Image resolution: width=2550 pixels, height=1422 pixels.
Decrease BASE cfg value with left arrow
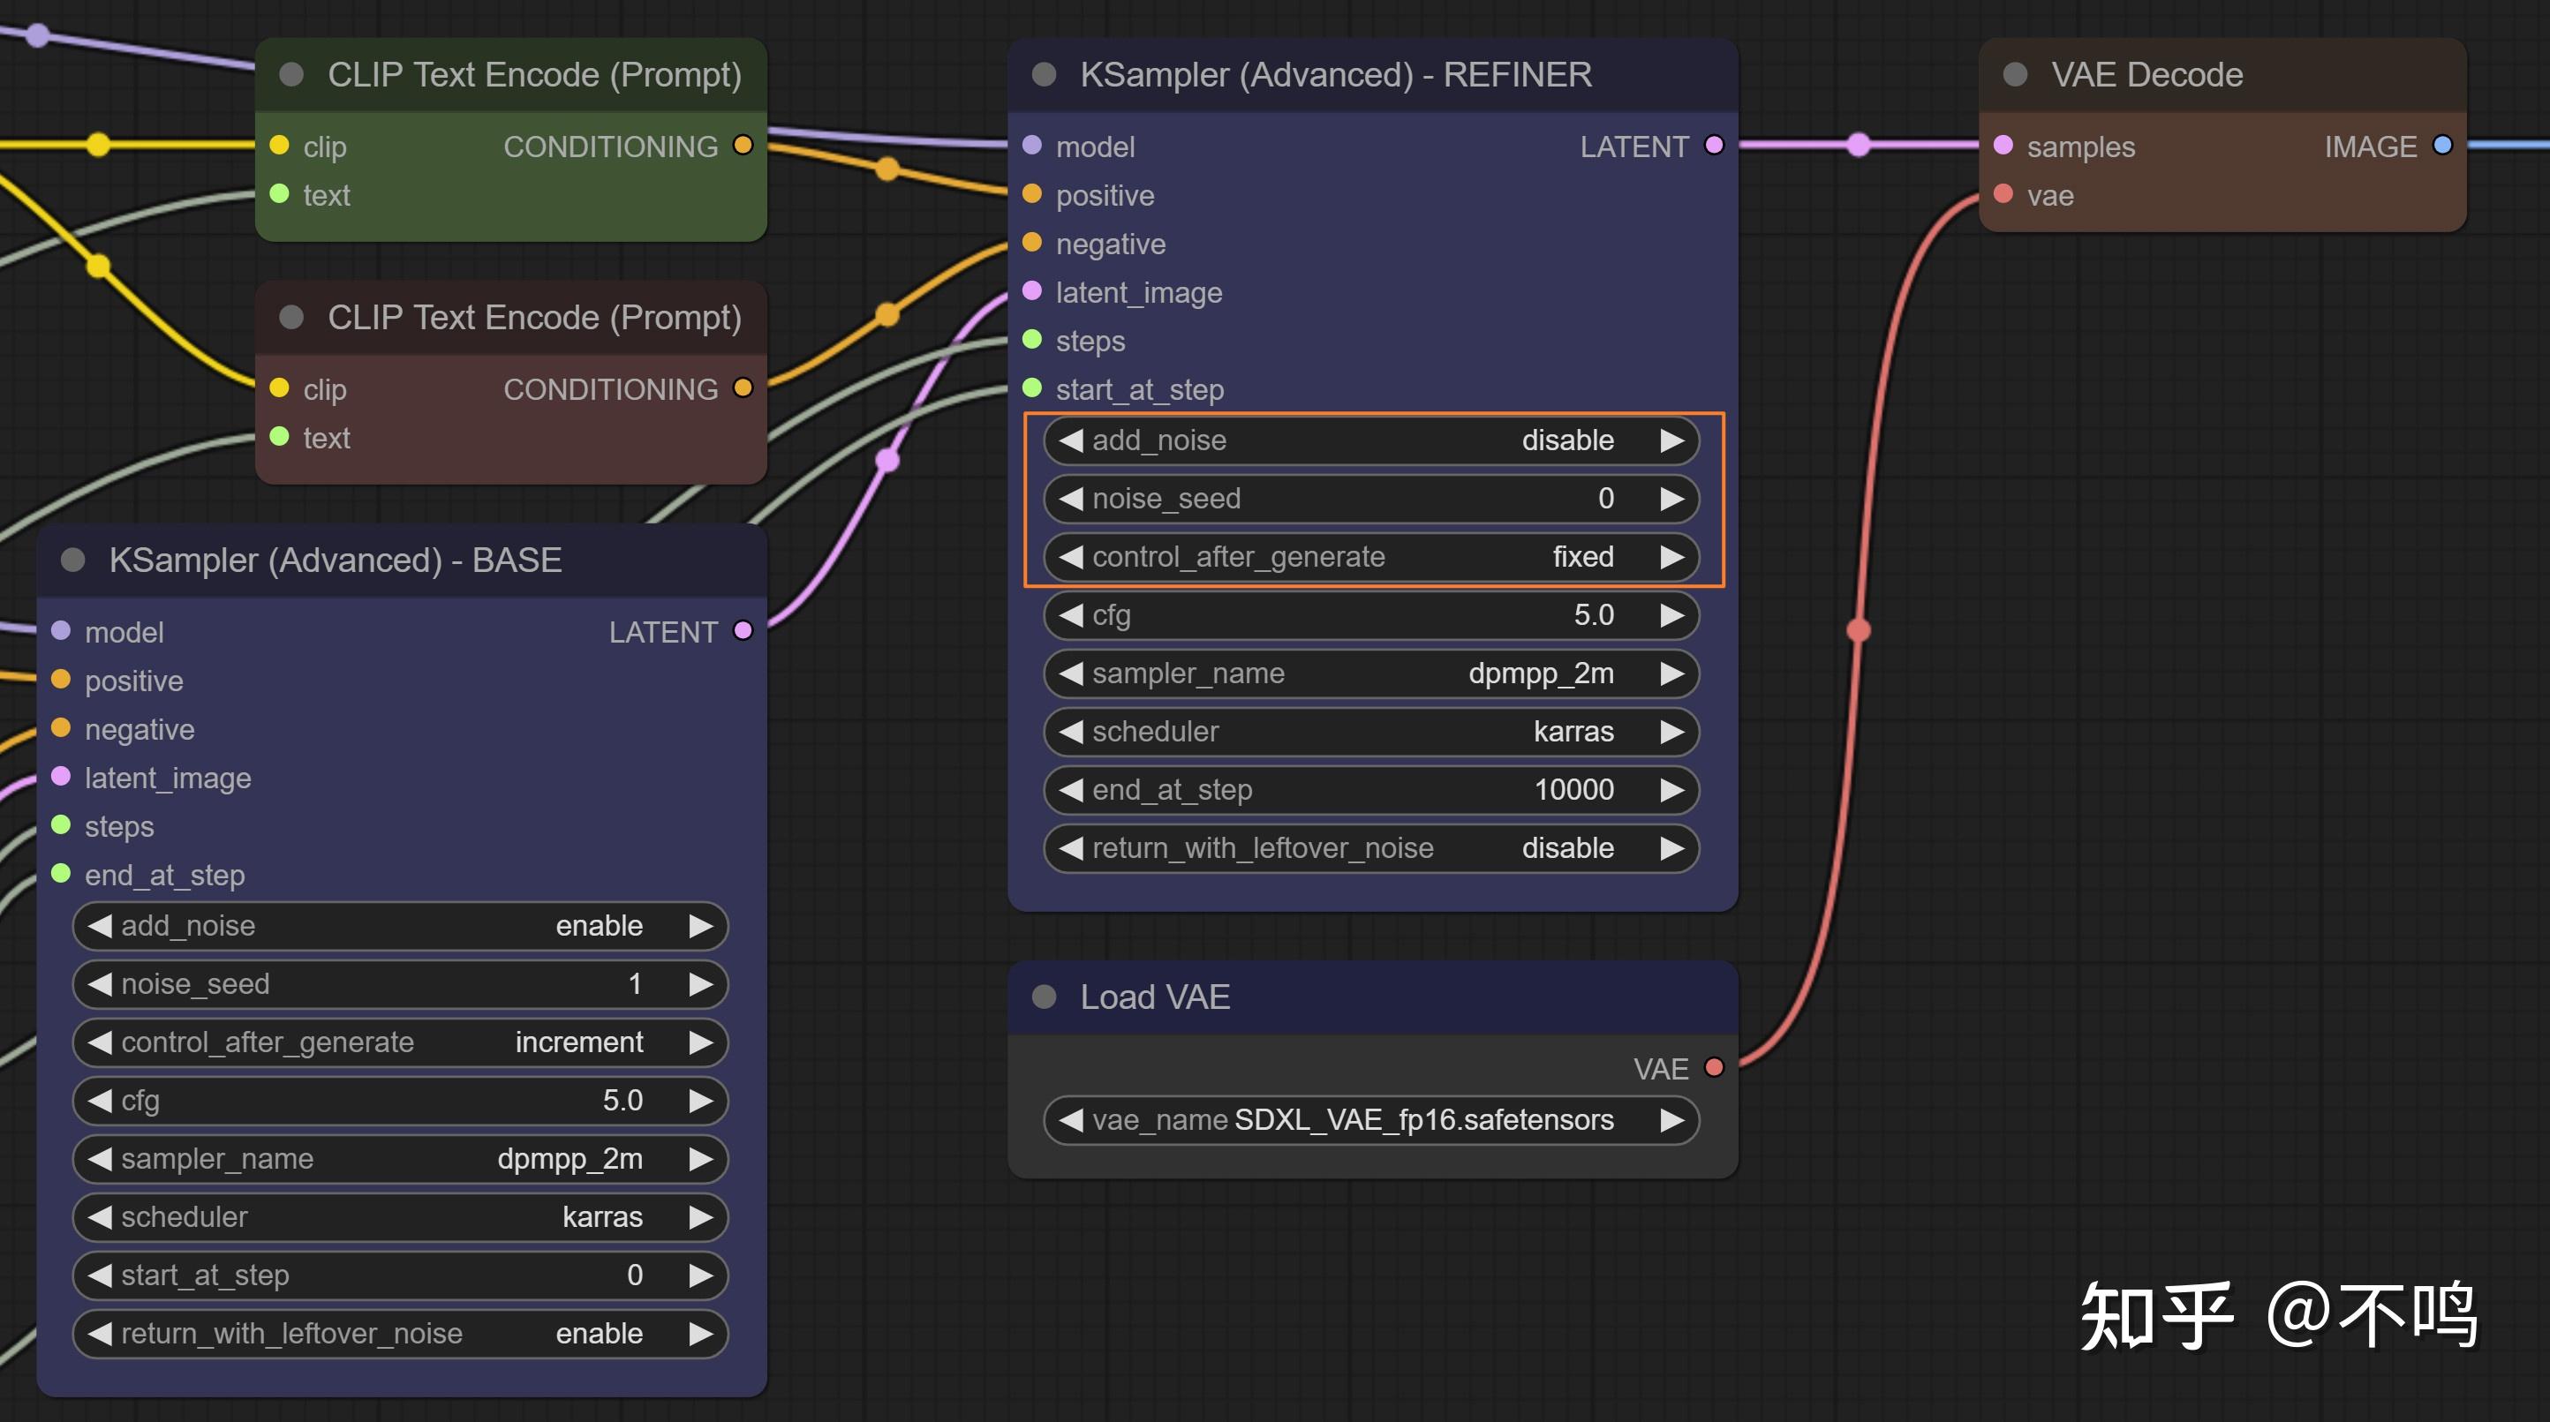99,1101
